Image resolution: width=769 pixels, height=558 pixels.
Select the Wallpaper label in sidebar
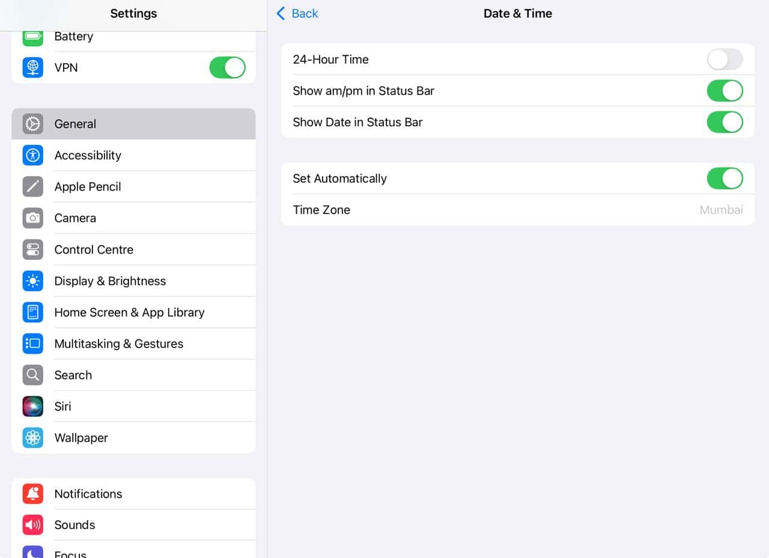(x=81, y=438)
